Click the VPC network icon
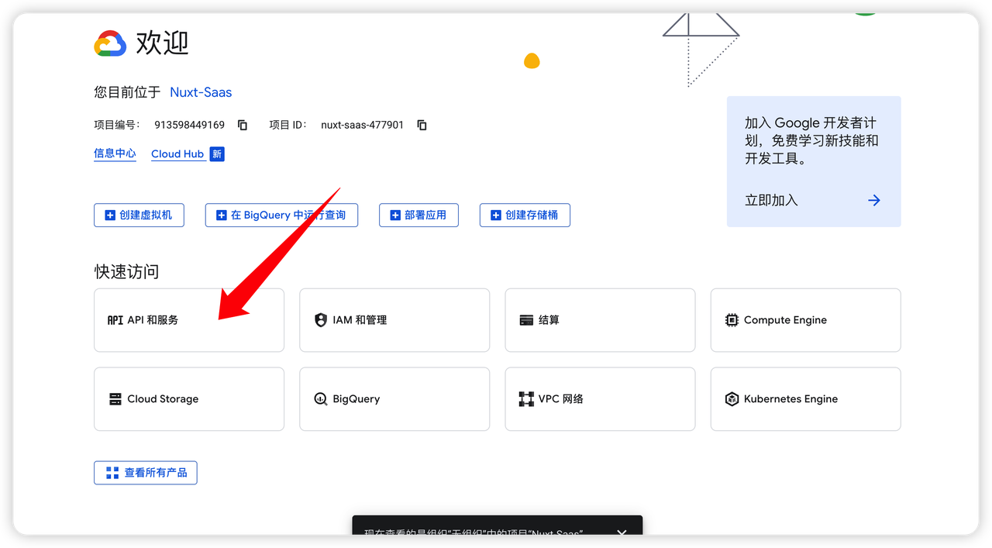Viewport: 992px width, 548px height. coord(526,399)
